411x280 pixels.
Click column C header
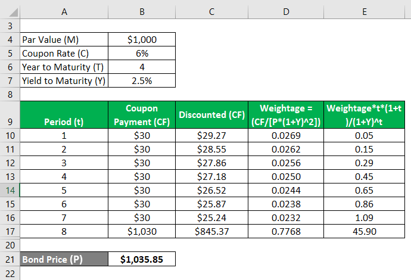tap(213, 10)
